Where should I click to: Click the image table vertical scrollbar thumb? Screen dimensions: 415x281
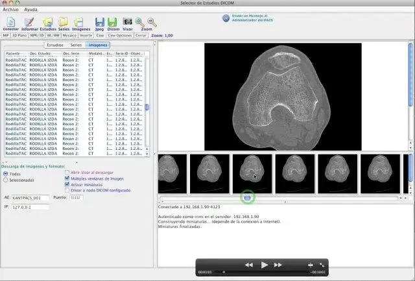coord(147,107)
